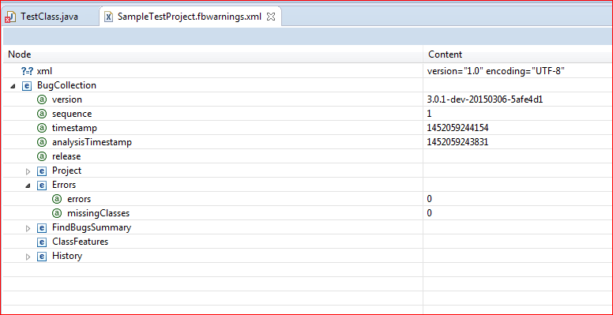Click the Content column header
613x315 pixels.
(x=446, y=54)
